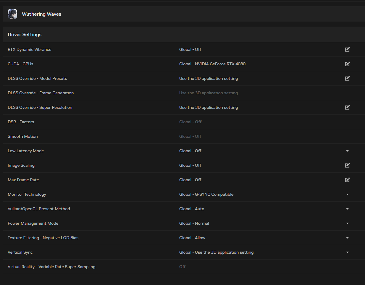This screenshot has height=285, width=365.
Task: Click Vulkan/OpenGL Present Method label
Action: pos(39,209)
